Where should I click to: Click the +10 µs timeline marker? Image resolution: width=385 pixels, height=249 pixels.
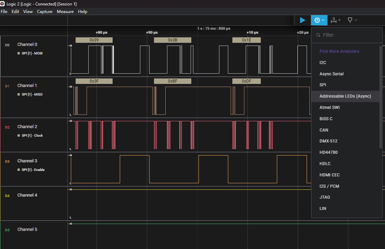253,33
